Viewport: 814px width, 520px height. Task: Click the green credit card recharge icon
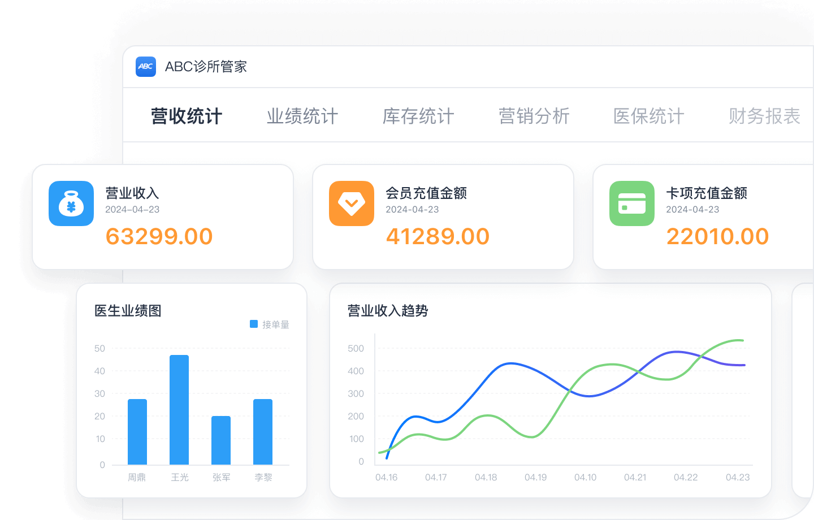pos(632,203)
